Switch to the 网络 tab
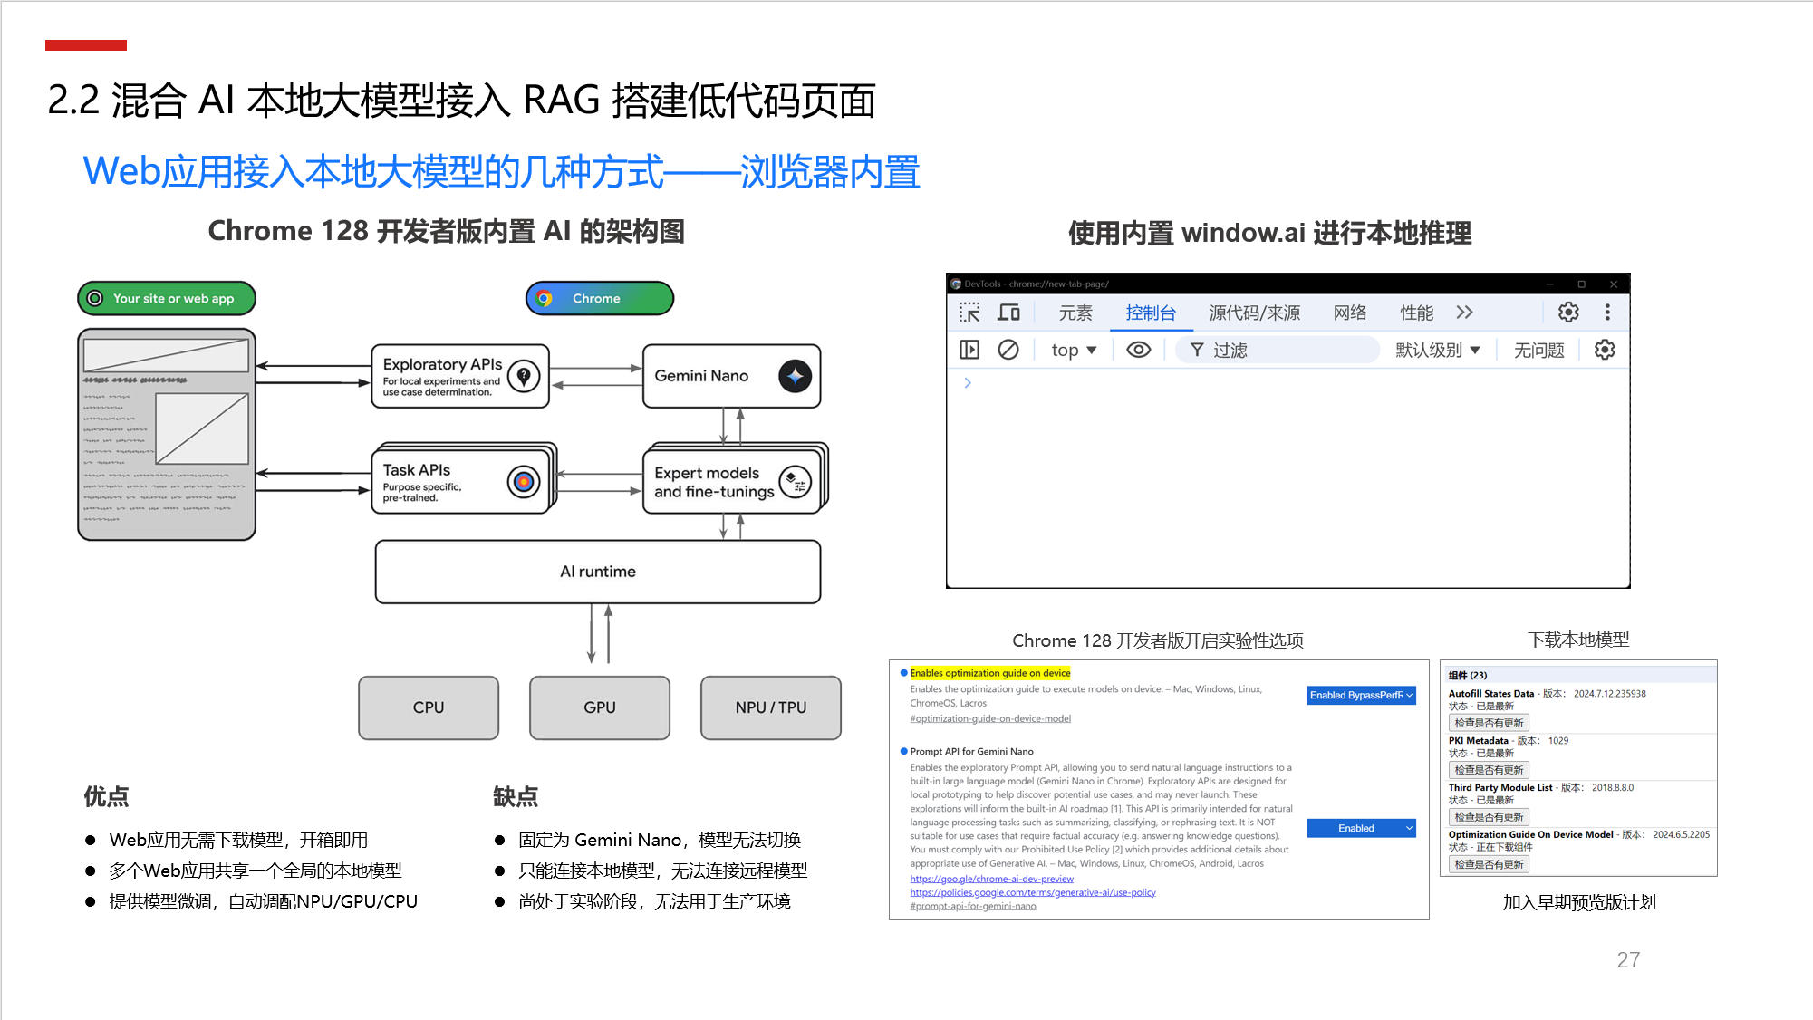The width and height of the screenshot is (1813, 1020). tap(1349, 313)
